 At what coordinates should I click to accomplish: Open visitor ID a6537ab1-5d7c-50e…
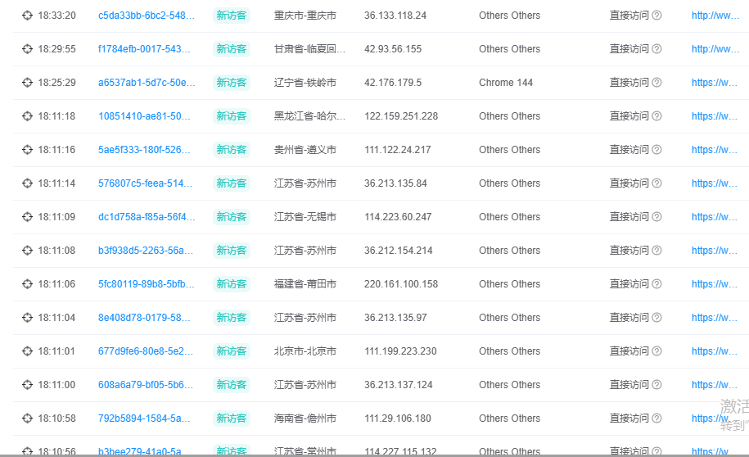pyautogui.click(x=147, y=82)
